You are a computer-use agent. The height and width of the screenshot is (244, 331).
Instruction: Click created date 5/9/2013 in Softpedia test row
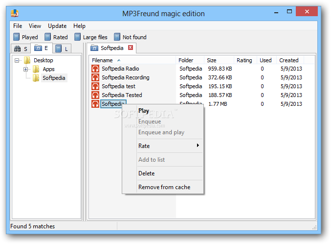[x=291, y=86]
